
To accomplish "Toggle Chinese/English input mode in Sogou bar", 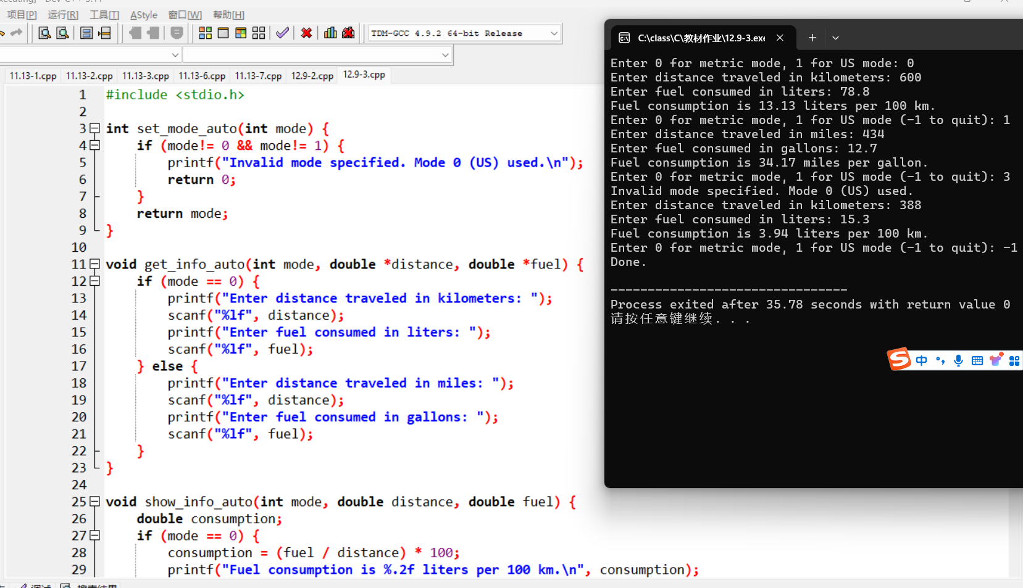I will (922, 360).
